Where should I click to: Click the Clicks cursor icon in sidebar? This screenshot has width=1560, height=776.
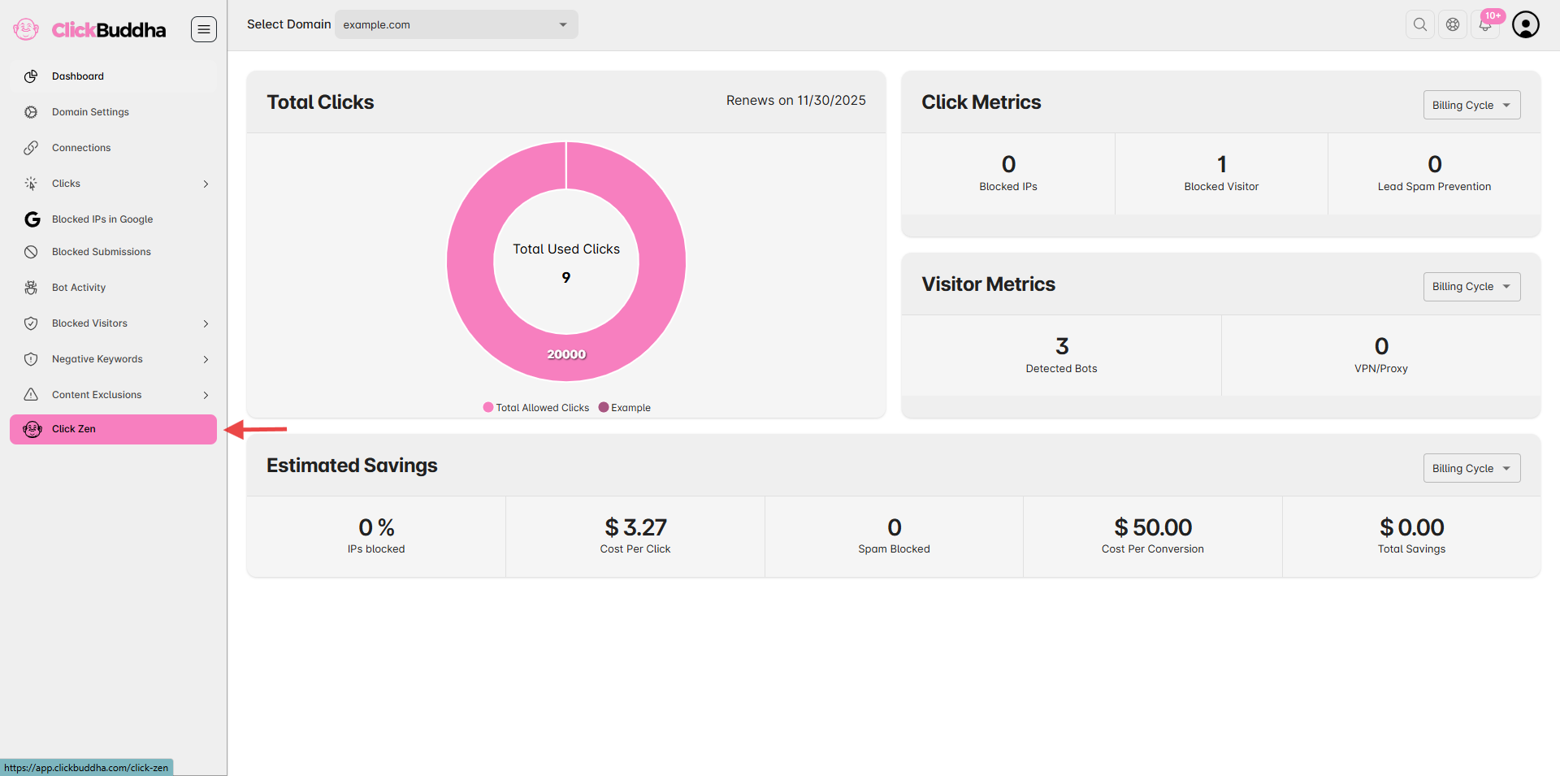pos(31,184)
